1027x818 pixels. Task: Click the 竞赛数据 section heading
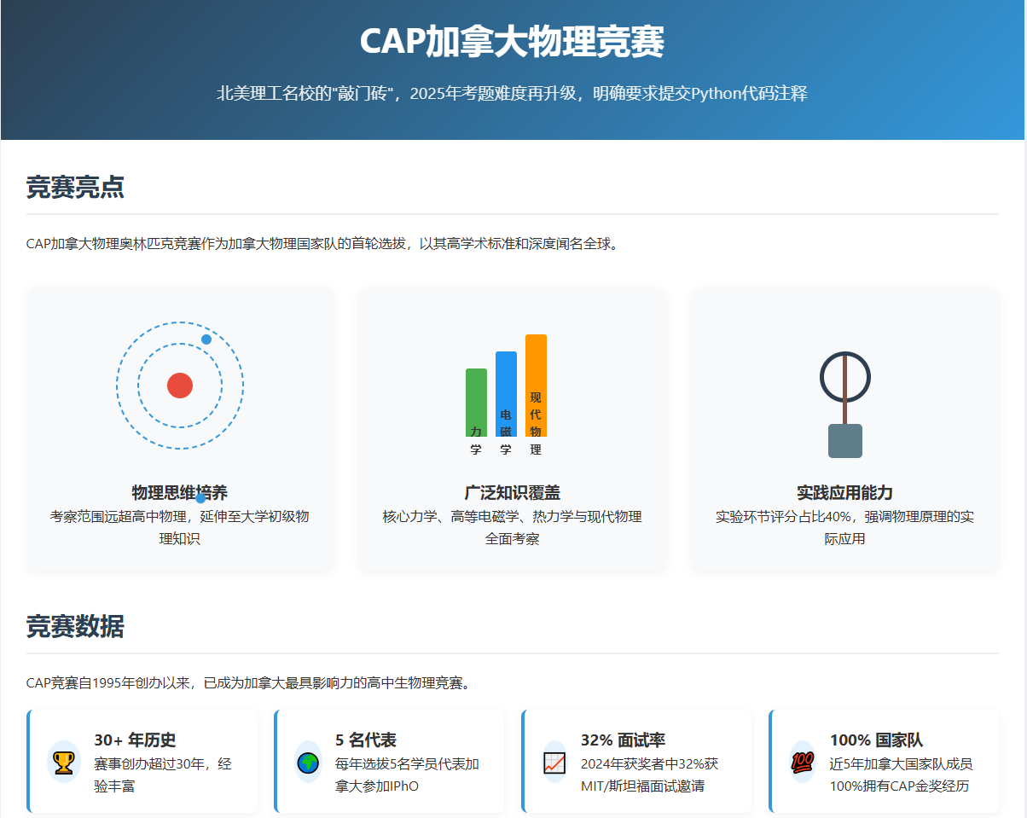tap(75, 627)
